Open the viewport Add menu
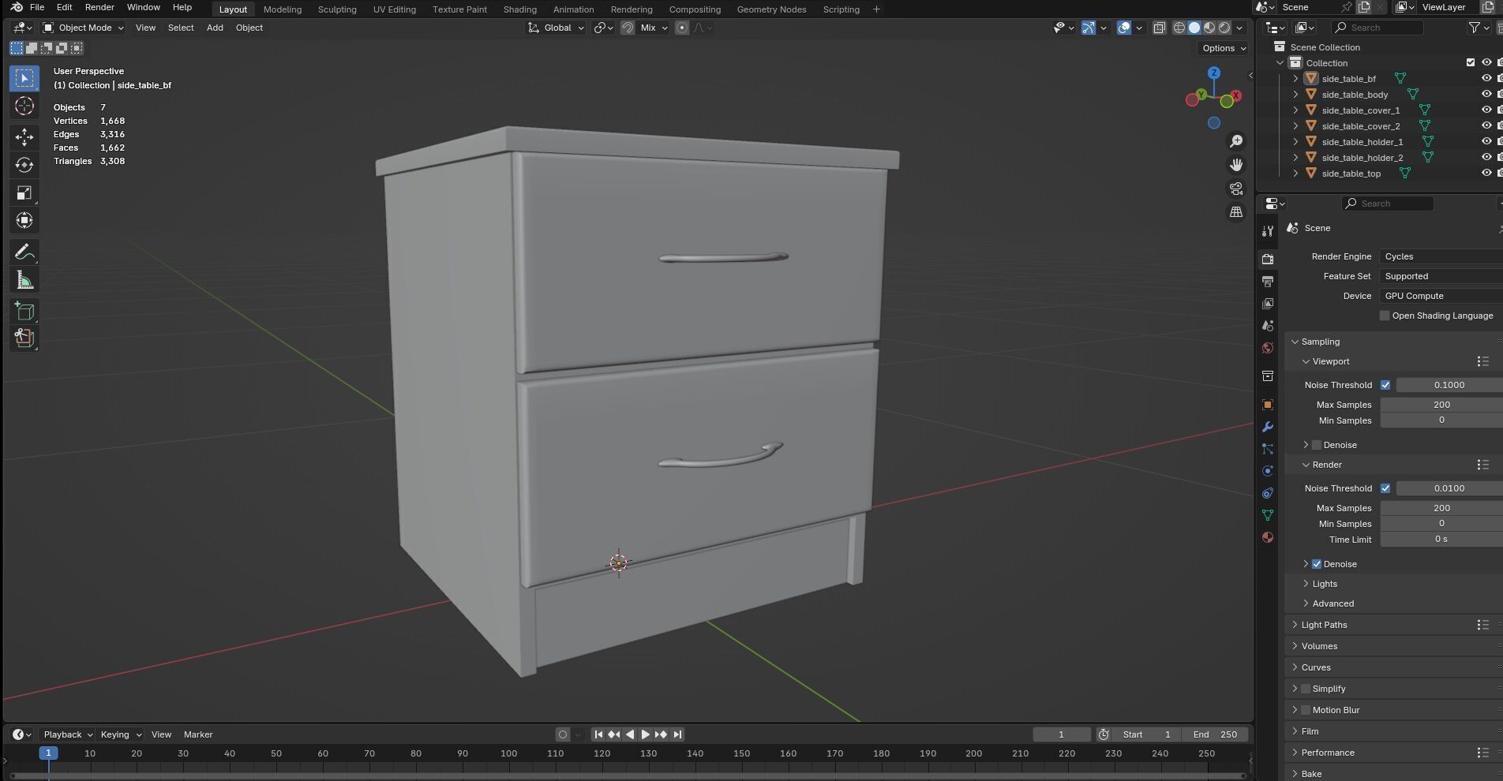Image resolution: width=1503 pixels, height=781 pixels. coord(215,28)
